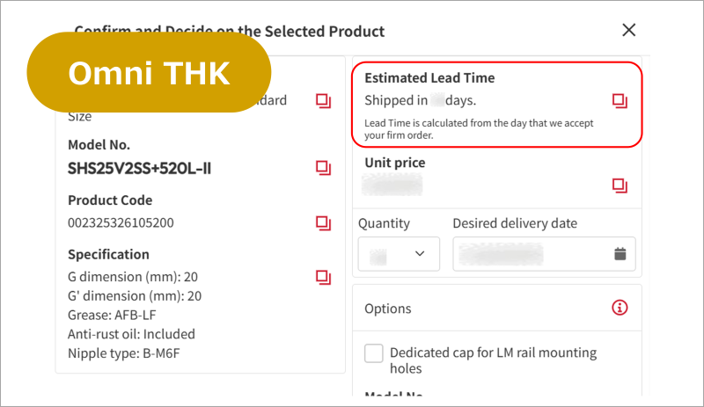
Task: Open the Quantity dropdown
Action: pos(399,254)
